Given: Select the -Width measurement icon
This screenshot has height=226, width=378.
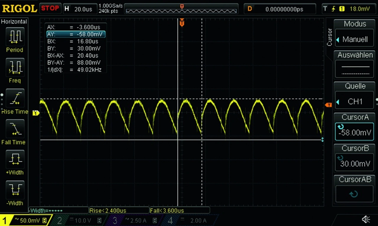Looking at the screenshot, I should coord(14,190).
